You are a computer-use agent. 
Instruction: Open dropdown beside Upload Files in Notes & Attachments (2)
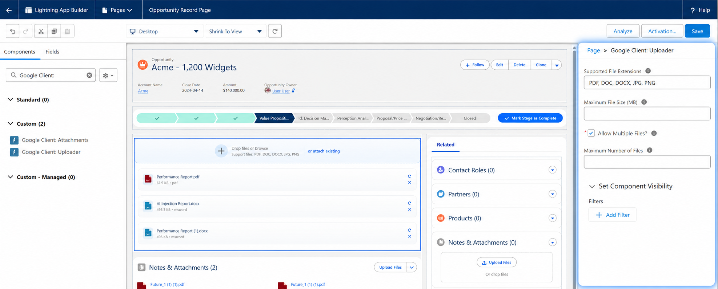[412, 268]
